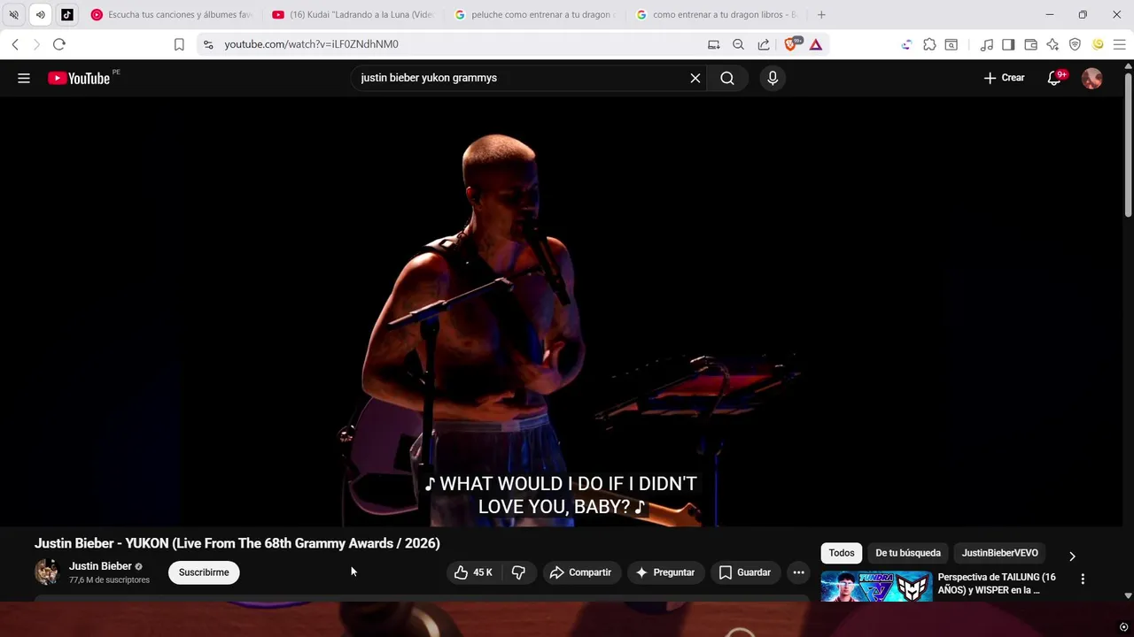This screenshot has width=1134, height=637.
Task: Open the zoom level magnifier in address bar
Action: 738,44
